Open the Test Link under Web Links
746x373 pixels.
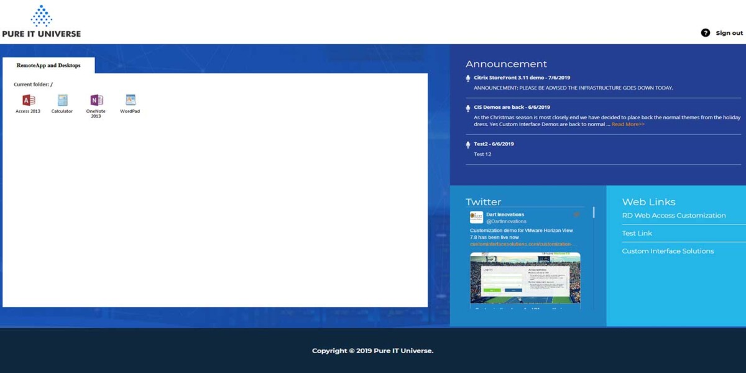[x=637, y=233]
